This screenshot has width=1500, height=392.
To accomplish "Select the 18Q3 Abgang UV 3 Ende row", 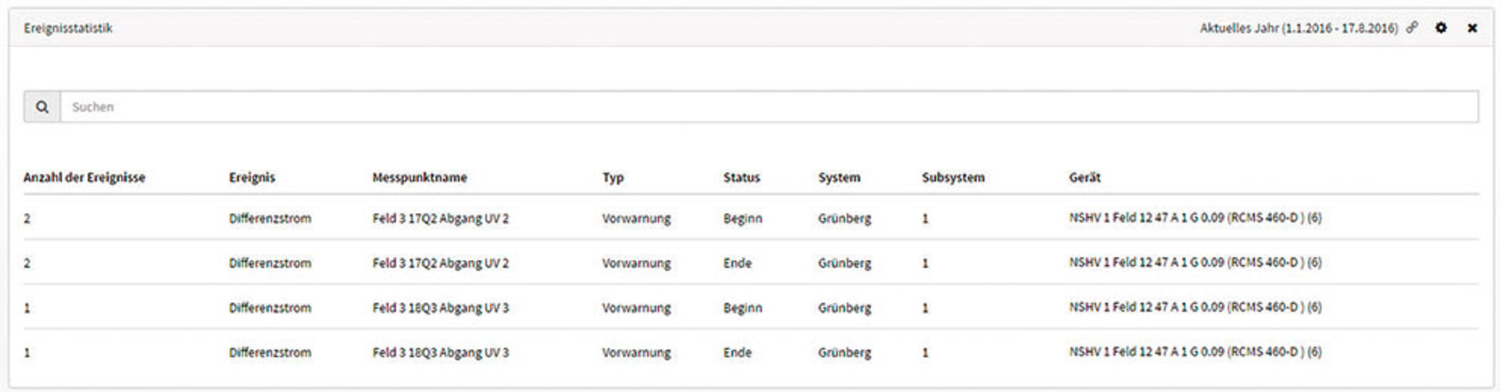I will click(751, 351).
